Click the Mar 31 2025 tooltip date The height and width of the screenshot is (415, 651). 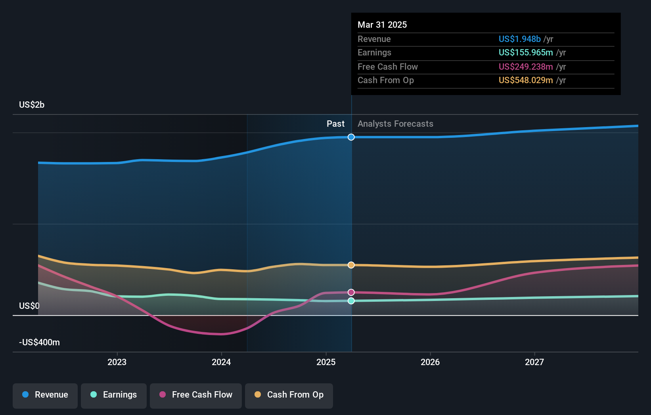[x=382, y=25]
